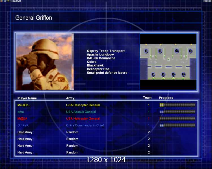Click start position marker 1 on minimap
This screenshot has height=169, width=212.
pyautogui.click(x=163, y=74)
